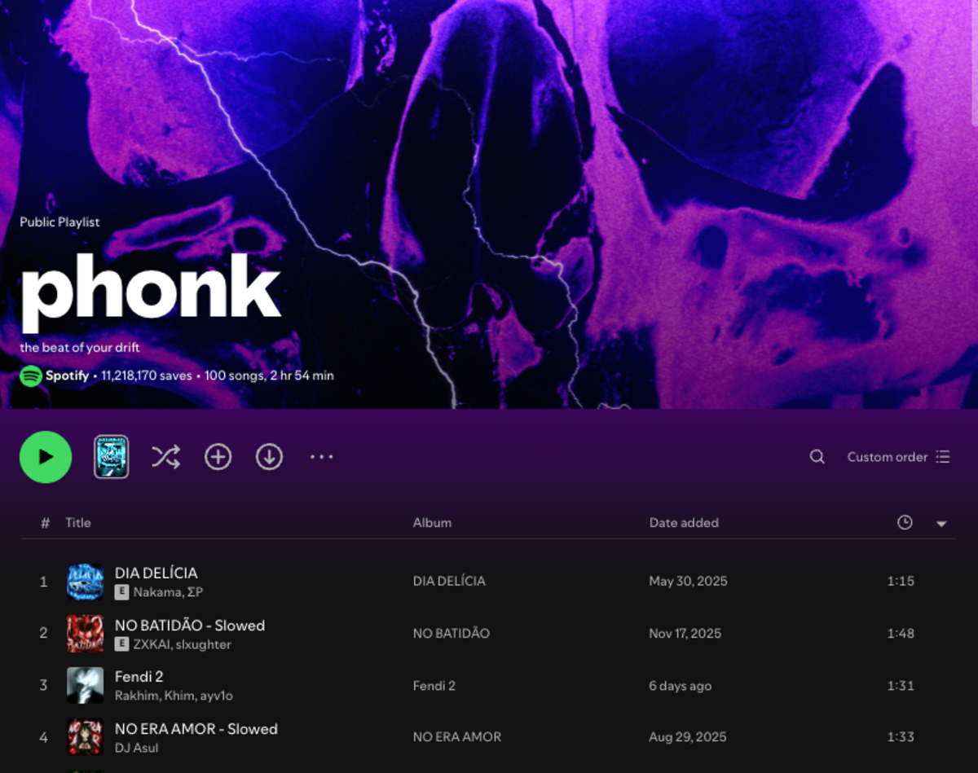
Task: Open the Spotify profile link
Action: [67, 376]
